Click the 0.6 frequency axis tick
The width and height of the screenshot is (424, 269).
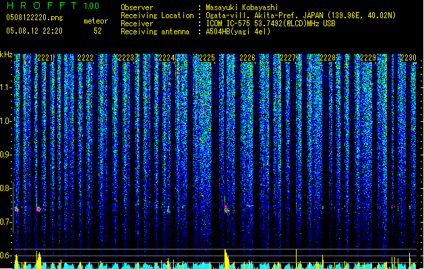tap(6, 256)
